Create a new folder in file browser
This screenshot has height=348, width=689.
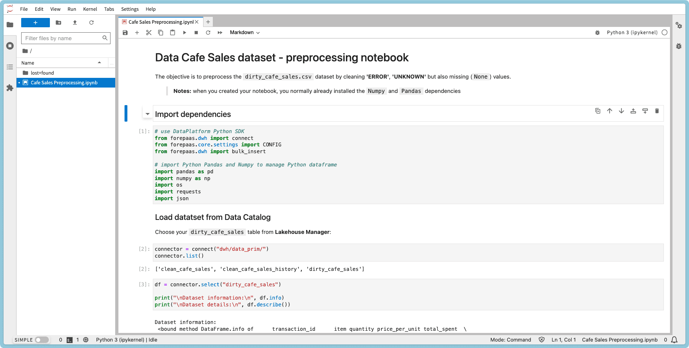(x=58, y=23)
